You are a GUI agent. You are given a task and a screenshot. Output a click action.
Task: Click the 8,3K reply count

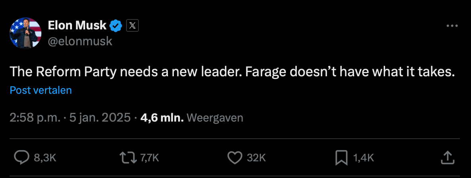45,158
